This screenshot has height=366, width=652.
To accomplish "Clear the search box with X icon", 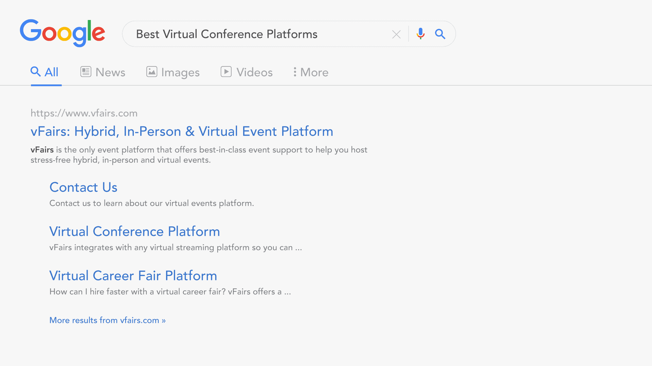I will point(396,34).
